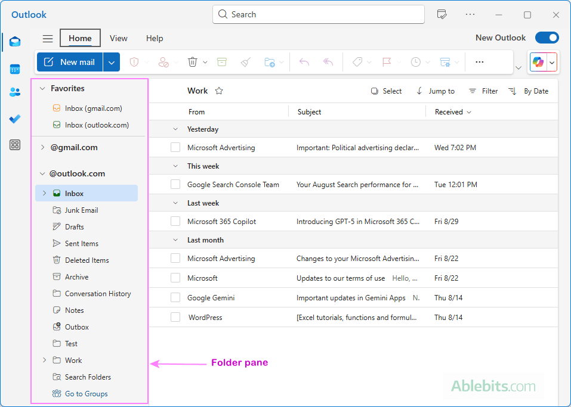This screenshot has width=571, height=407.
Task: Open Go to Groups link
Action: pyautogui.click(x=80, y=393)
